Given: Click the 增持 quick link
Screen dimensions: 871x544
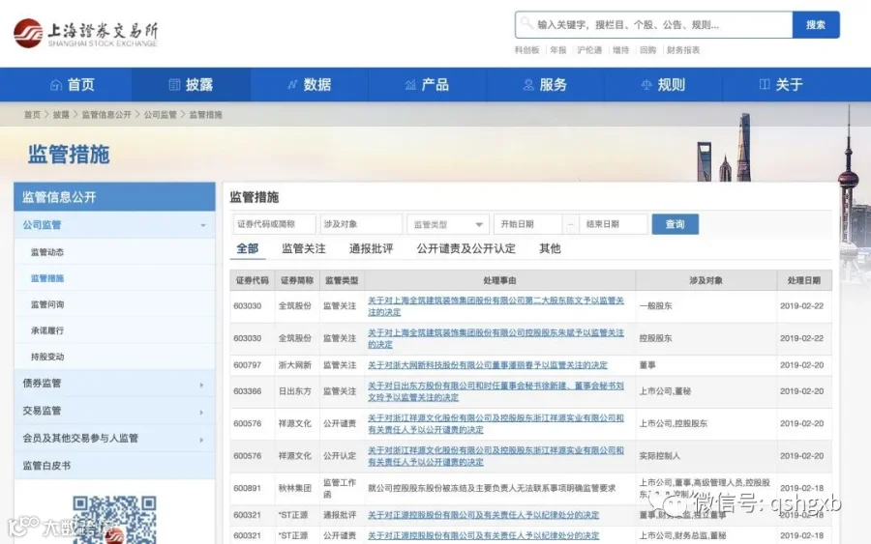Looking at the screenshot, I should point(620,50).
